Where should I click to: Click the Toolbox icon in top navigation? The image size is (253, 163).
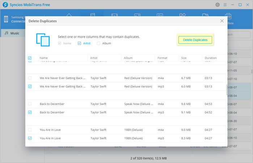[228, 16]
